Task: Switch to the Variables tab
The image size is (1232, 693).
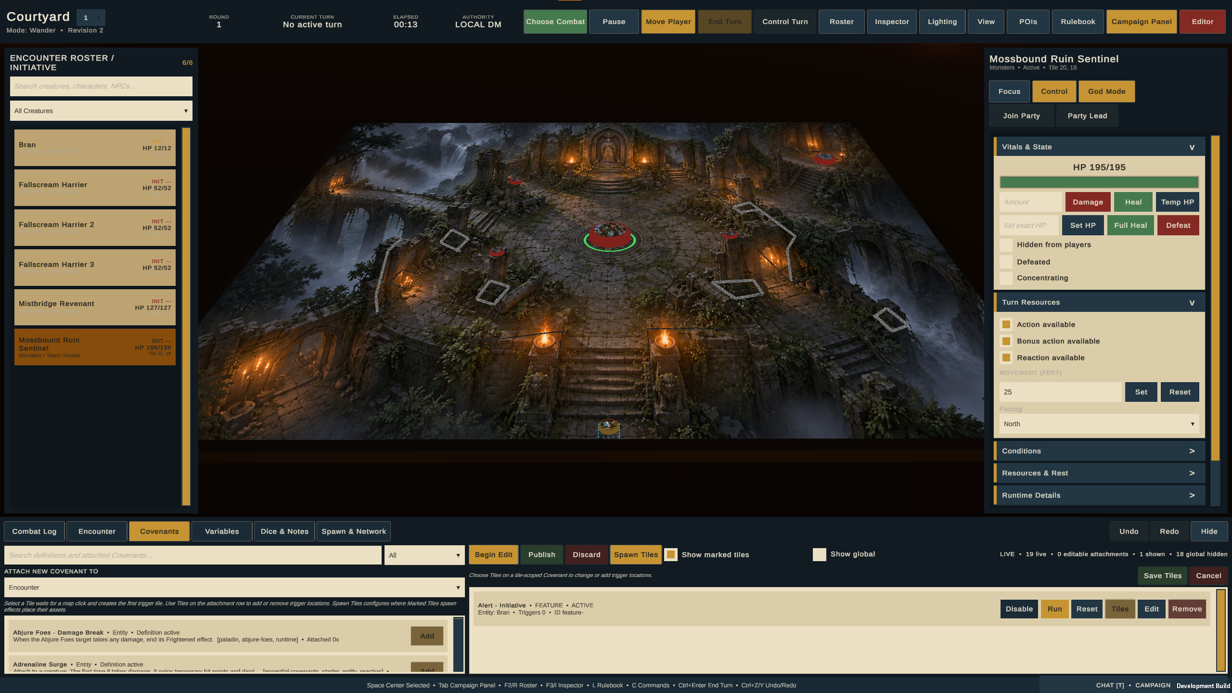Action: (x=222, y=531)
